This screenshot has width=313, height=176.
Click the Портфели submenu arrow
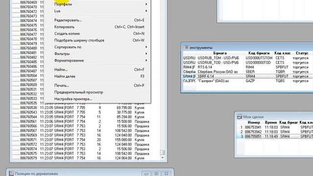(146, 4)
